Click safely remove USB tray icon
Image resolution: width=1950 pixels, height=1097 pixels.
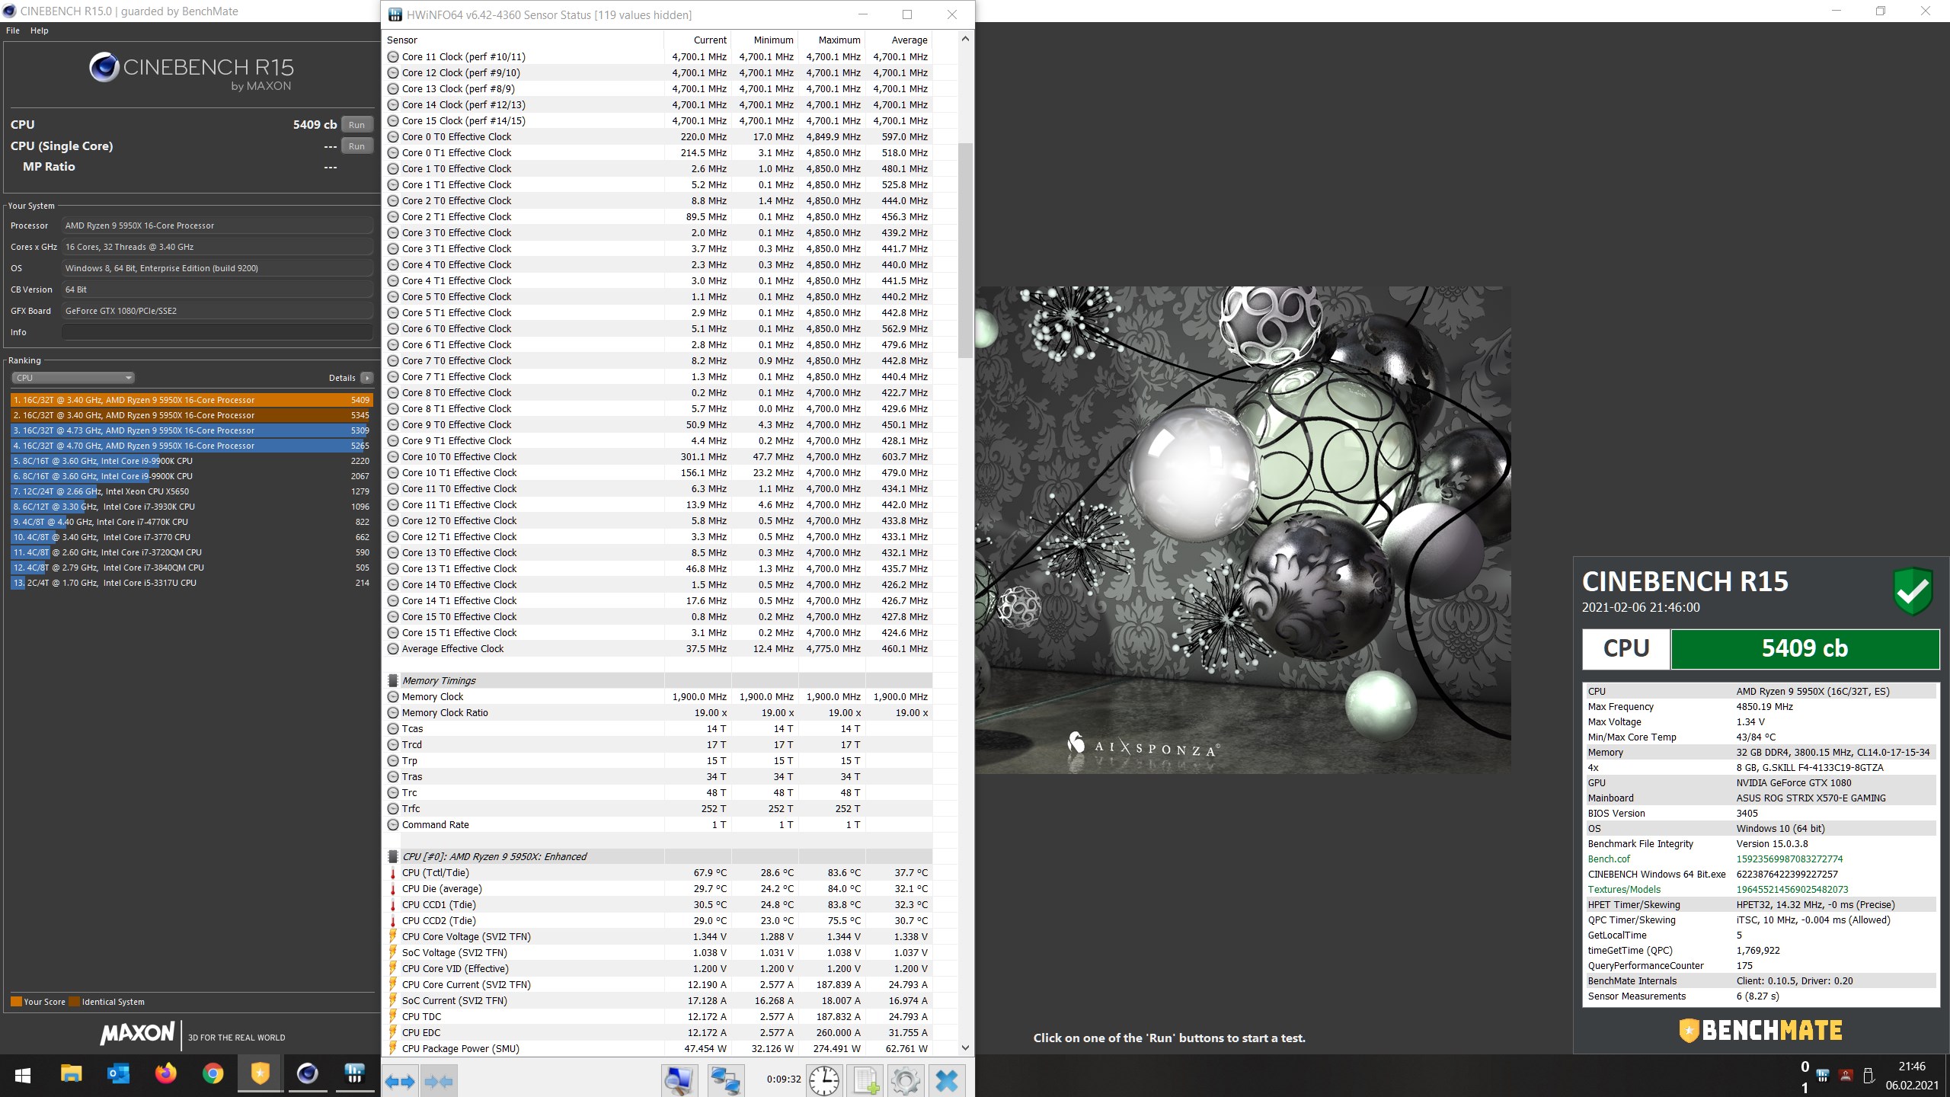coord(1868,1076)
